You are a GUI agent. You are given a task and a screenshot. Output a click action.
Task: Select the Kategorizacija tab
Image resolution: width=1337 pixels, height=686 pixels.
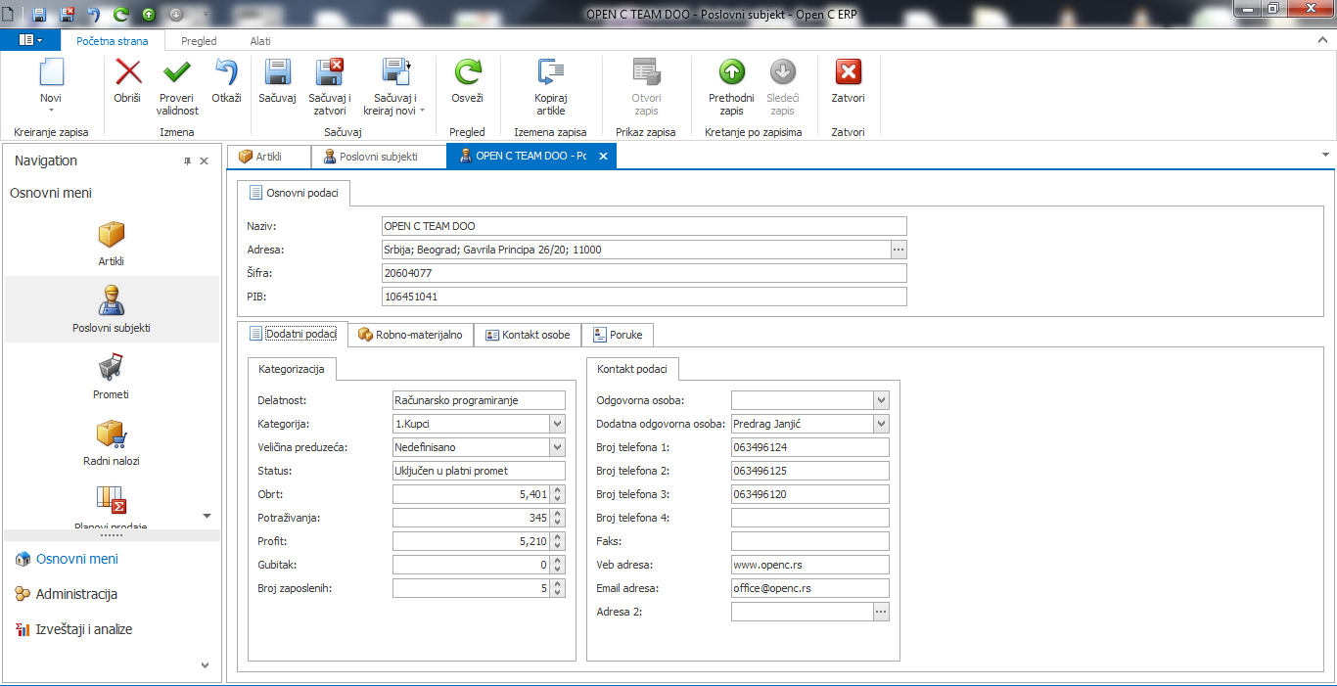(292, 369)
